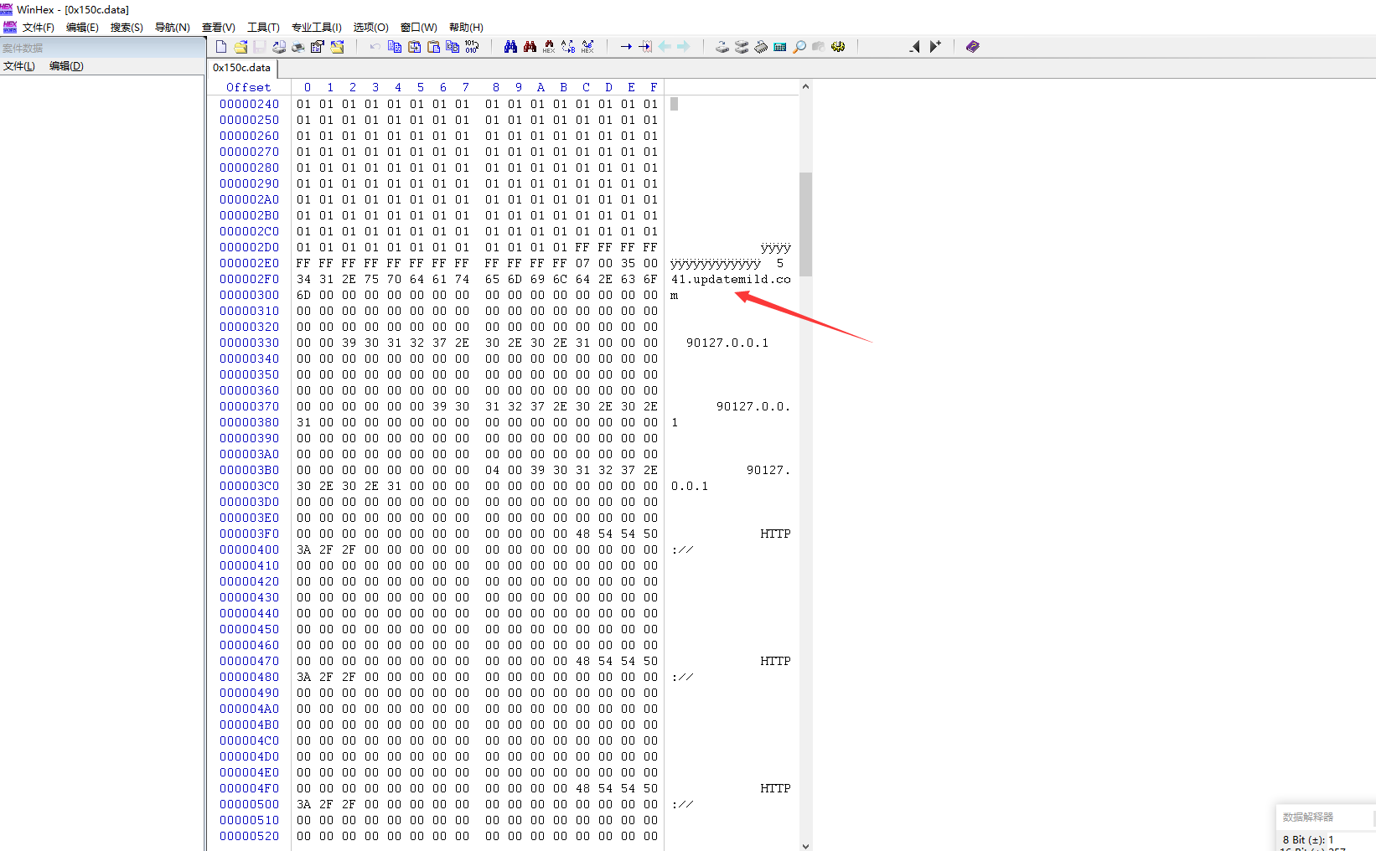Click the next position arrow with plus

935,47
